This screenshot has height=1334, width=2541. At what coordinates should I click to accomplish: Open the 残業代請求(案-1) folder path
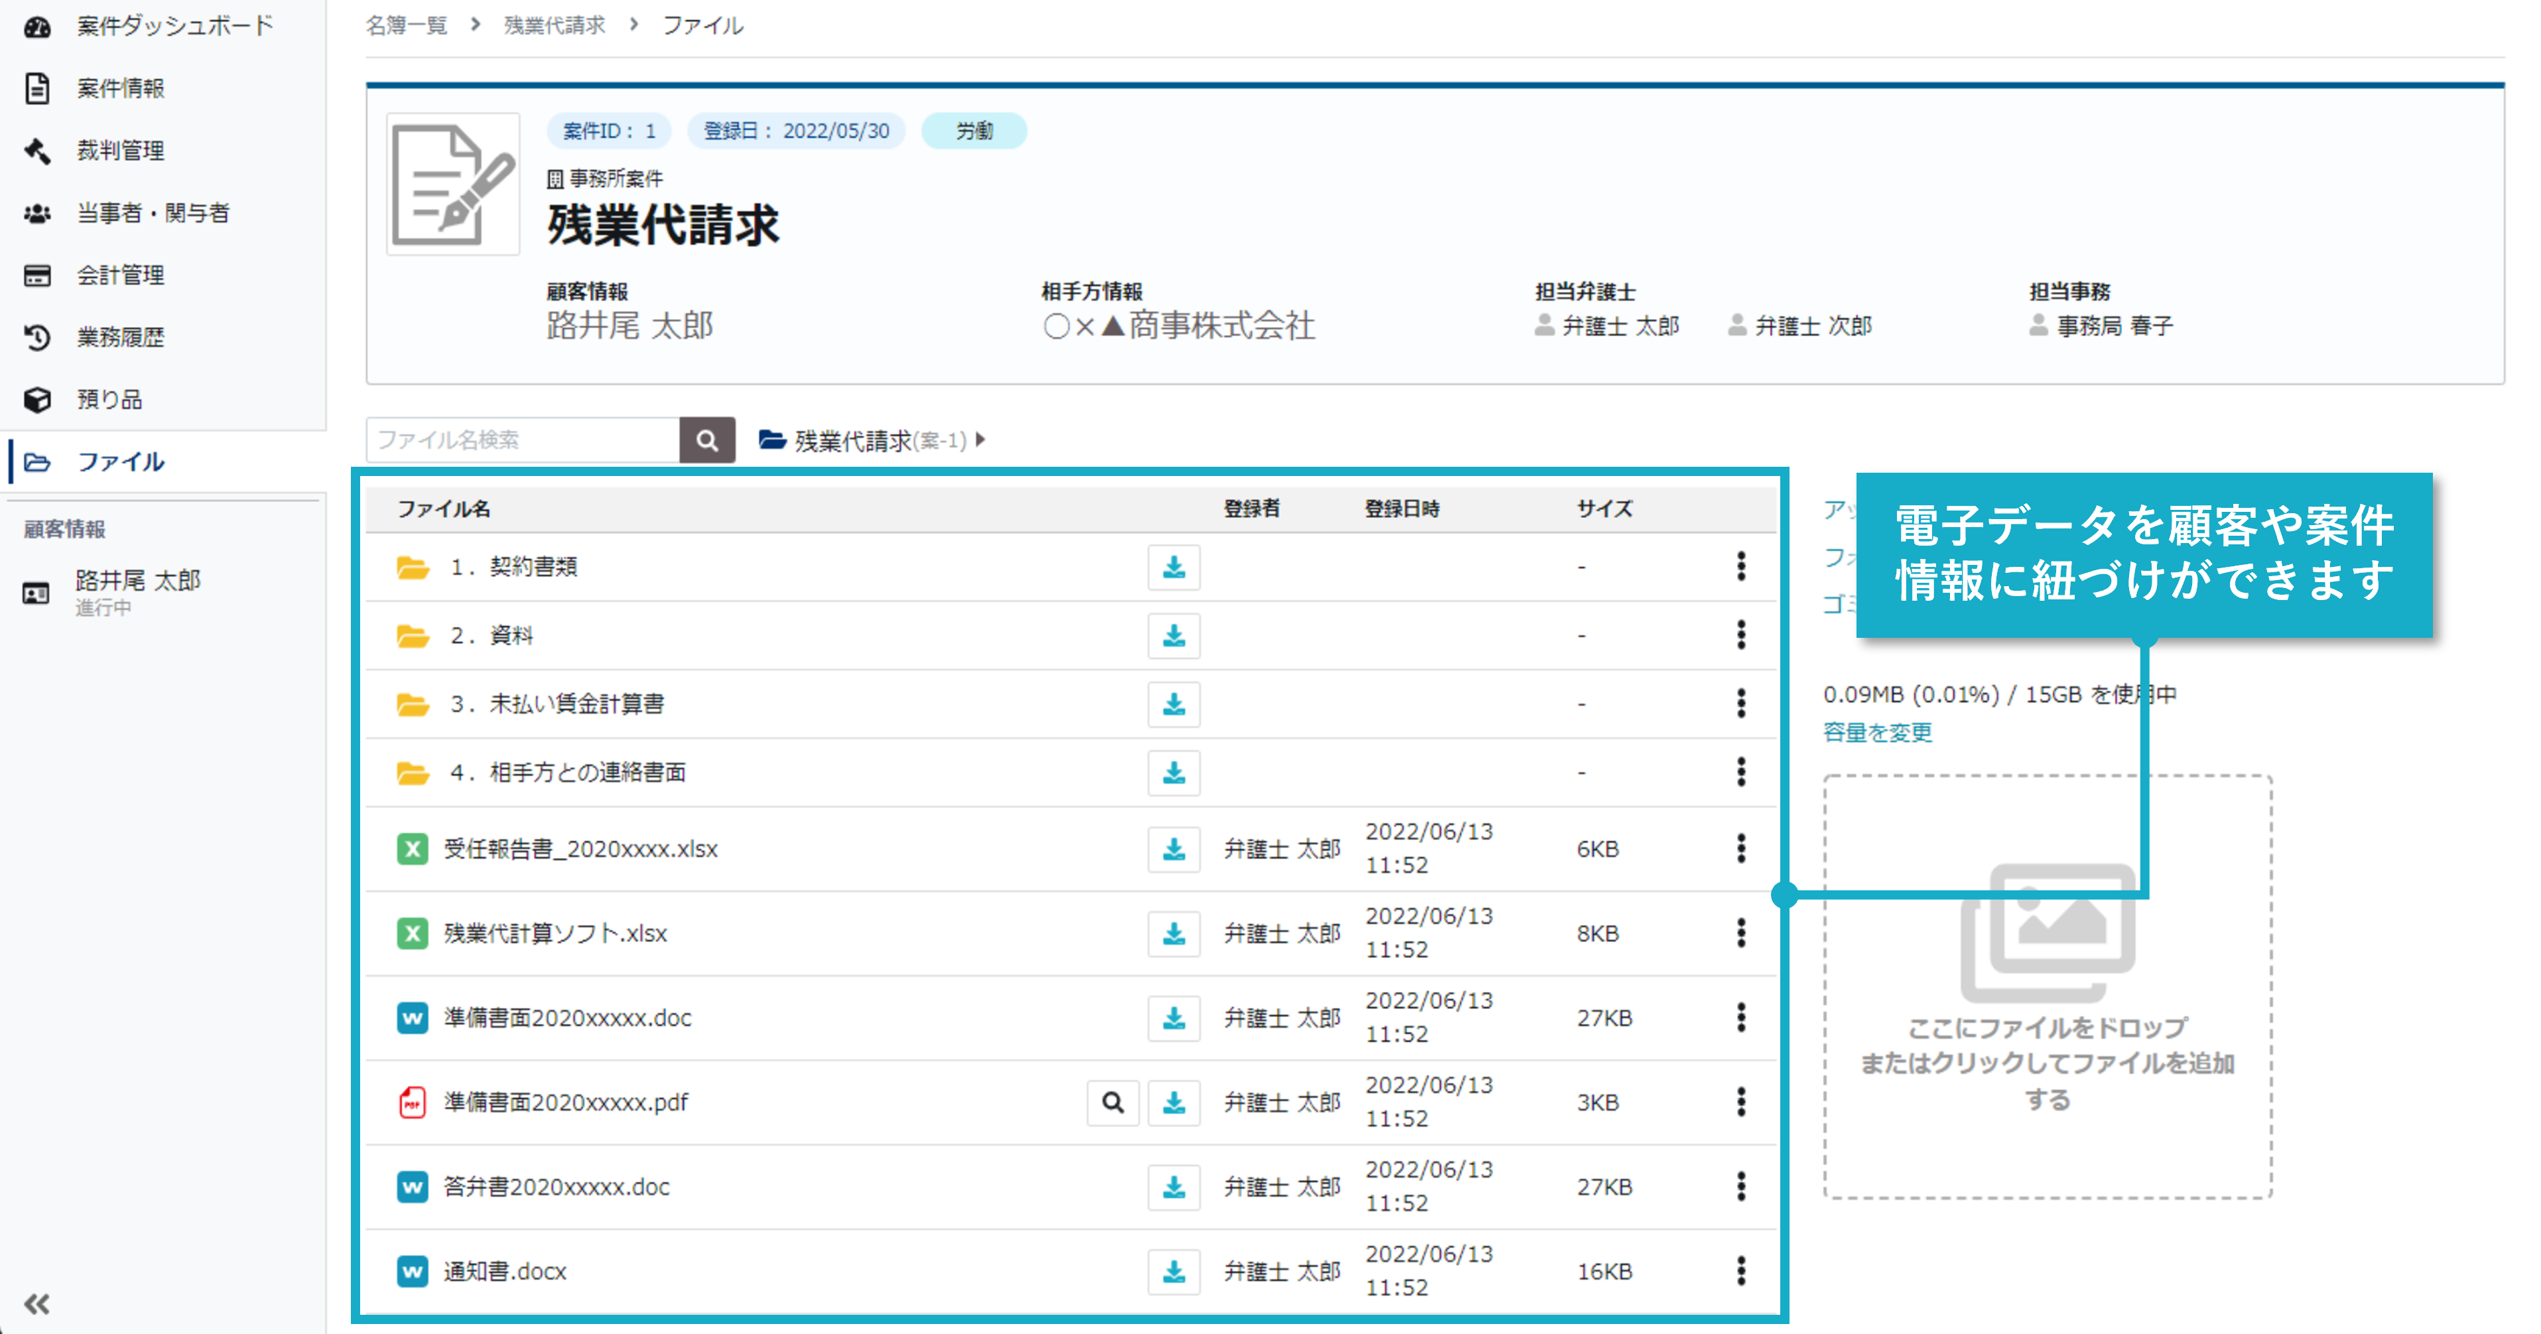click(864, 440)
